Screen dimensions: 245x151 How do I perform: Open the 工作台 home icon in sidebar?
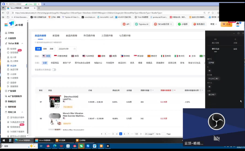point(6,33)
